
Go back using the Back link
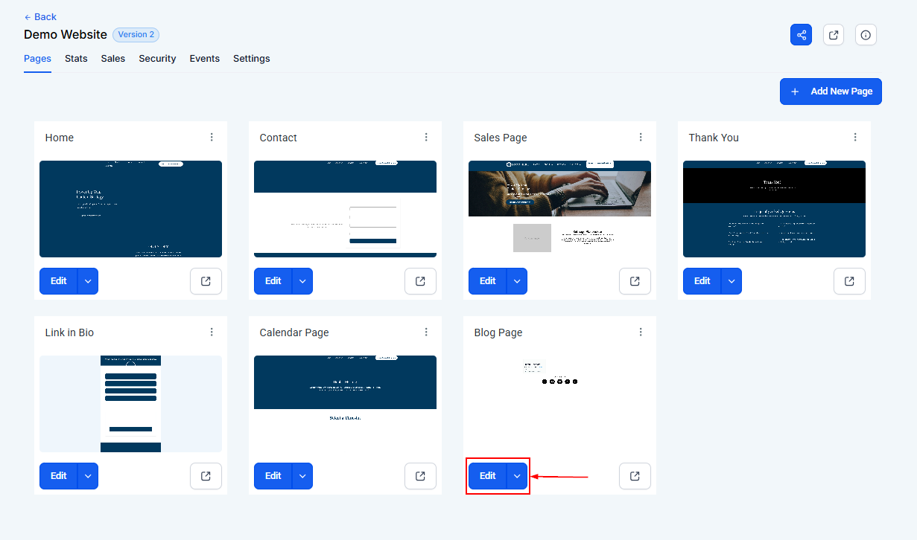pos(40,17)
